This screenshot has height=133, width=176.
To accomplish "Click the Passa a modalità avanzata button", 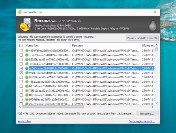I will click(x=143, y=38).
